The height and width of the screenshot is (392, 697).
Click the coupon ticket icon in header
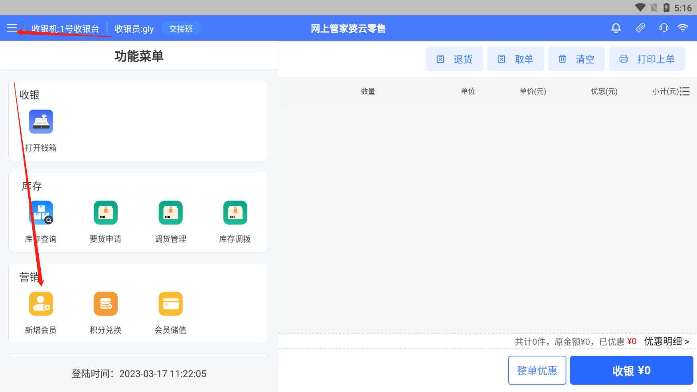640,28
